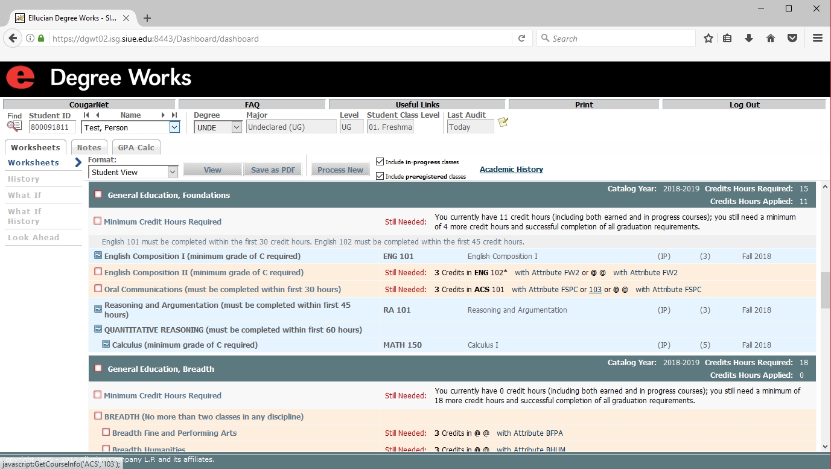Click the Save as PDF button
Screen dimensions: 831x469
pos(273,170)
